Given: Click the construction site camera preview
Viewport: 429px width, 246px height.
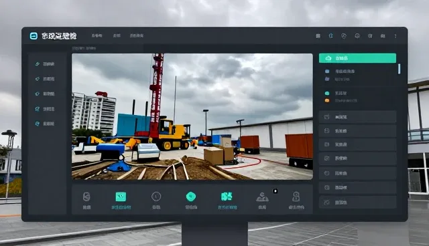Looking at the screenshot, I should [192, 116].
